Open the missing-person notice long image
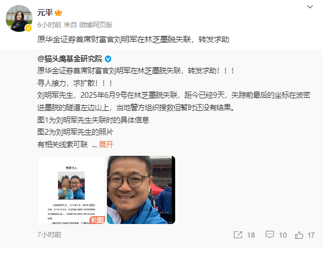Screen dimensions: 323x253 [x=72, y=190]
